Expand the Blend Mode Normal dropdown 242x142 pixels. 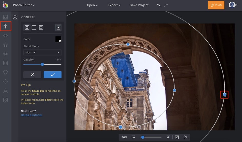pyautogui.click(x=42, y=52)
